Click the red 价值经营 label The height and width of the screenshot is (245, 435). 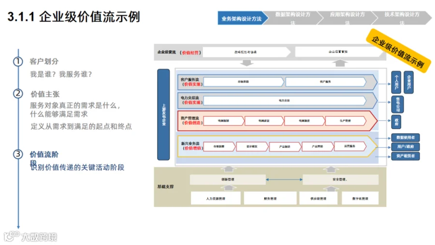190,53
